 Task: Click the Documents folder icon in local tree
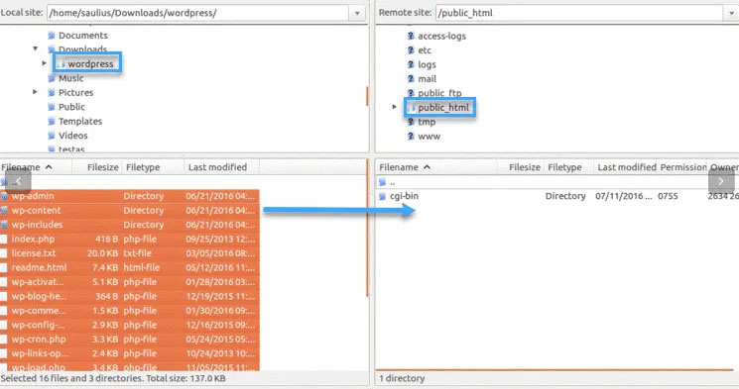click(52, 36)
